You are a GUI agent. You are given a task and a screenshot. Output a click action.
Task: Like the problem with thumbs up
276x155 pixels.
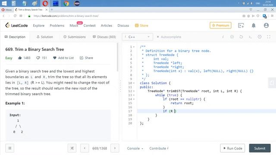pyautogui.click(x=20, y=58)
